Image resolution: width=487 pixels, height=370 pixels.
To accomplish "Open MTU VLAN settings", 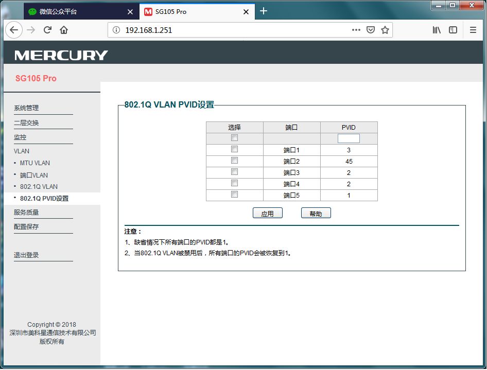I will point(35,163).
